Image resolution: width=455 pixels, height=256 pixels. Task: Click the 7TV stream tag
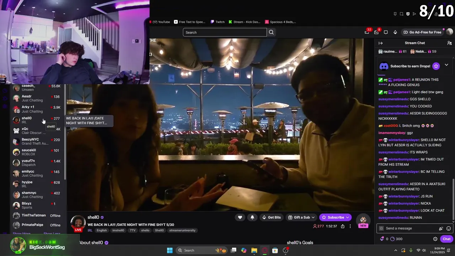(133, 230)
